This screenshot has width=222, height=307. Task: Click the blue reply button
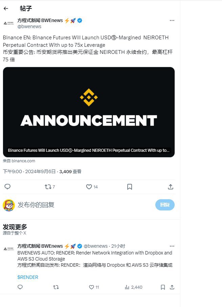[x=165, y=205]
